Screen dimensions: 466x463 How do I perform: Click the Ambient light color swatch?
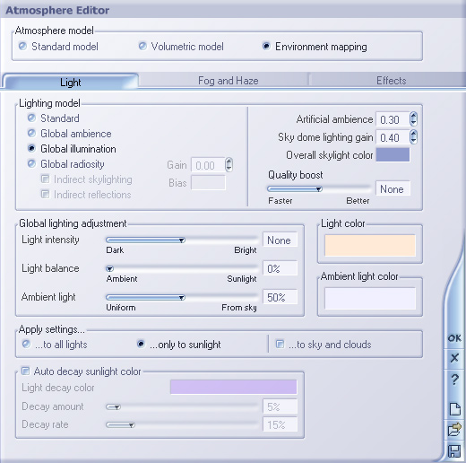coord(370,299)
